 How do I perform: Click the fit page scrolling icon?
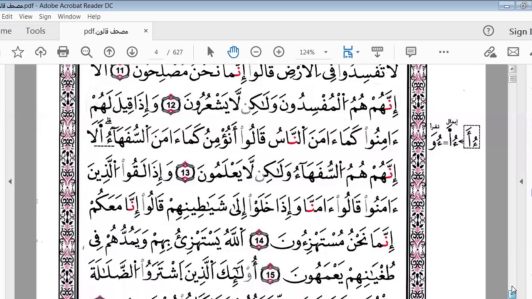[348, 52]
